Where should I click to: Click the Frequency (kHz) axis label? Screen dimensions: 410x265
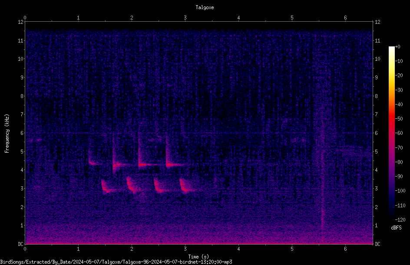(7, 133)
